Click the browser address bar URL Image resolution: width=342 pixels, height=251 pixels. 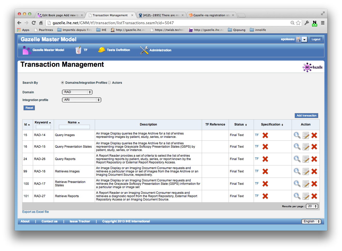pos(113,23)
